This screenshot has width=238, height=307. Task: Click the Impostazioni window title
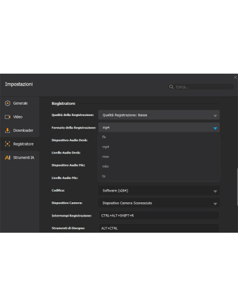point(19,84)
